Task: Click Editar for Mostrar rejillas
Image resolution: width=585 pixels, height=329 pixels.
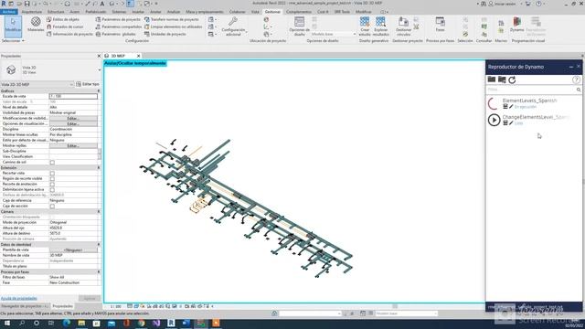Action: coord(73,146)
